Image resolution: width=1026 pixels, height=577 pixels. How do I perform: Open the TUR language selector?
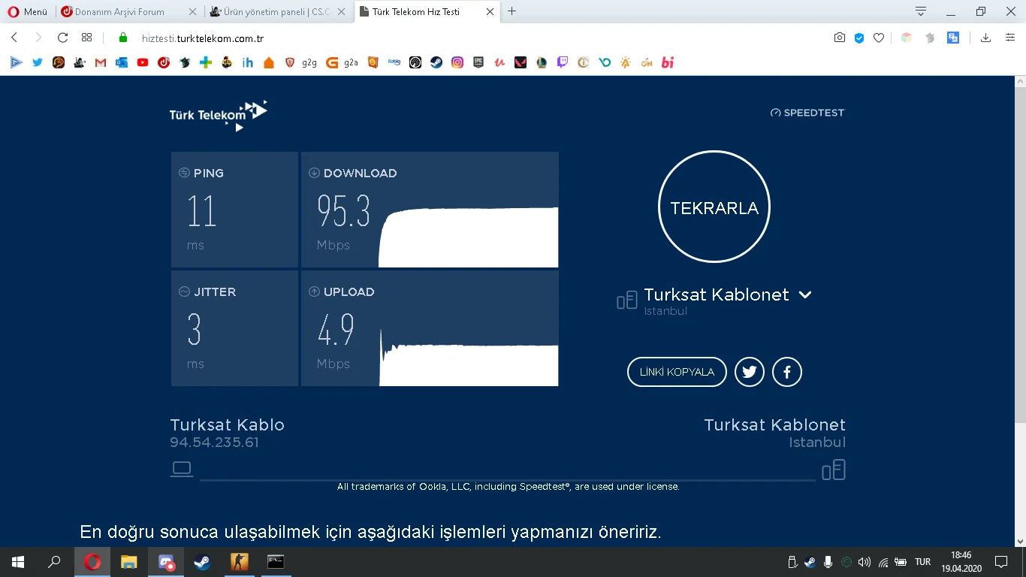[x=922, y=562]
